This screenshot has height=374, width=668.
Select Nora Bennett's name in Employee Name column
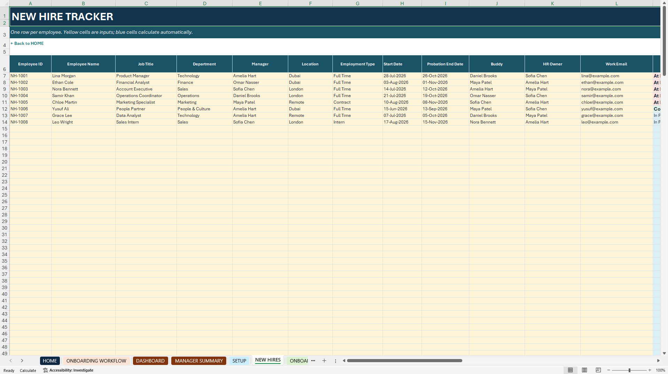(x=83, y=89)
